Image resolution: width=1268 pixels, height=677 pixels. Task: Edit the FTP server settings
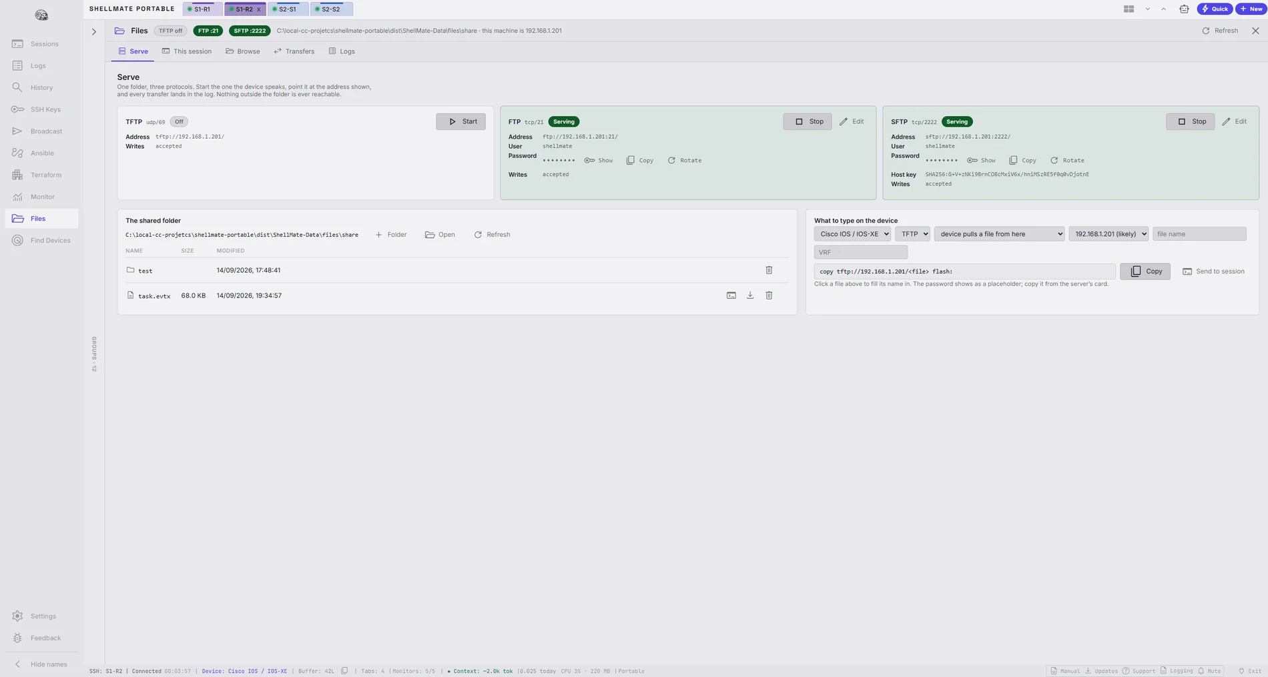click(x=852, y=121)
